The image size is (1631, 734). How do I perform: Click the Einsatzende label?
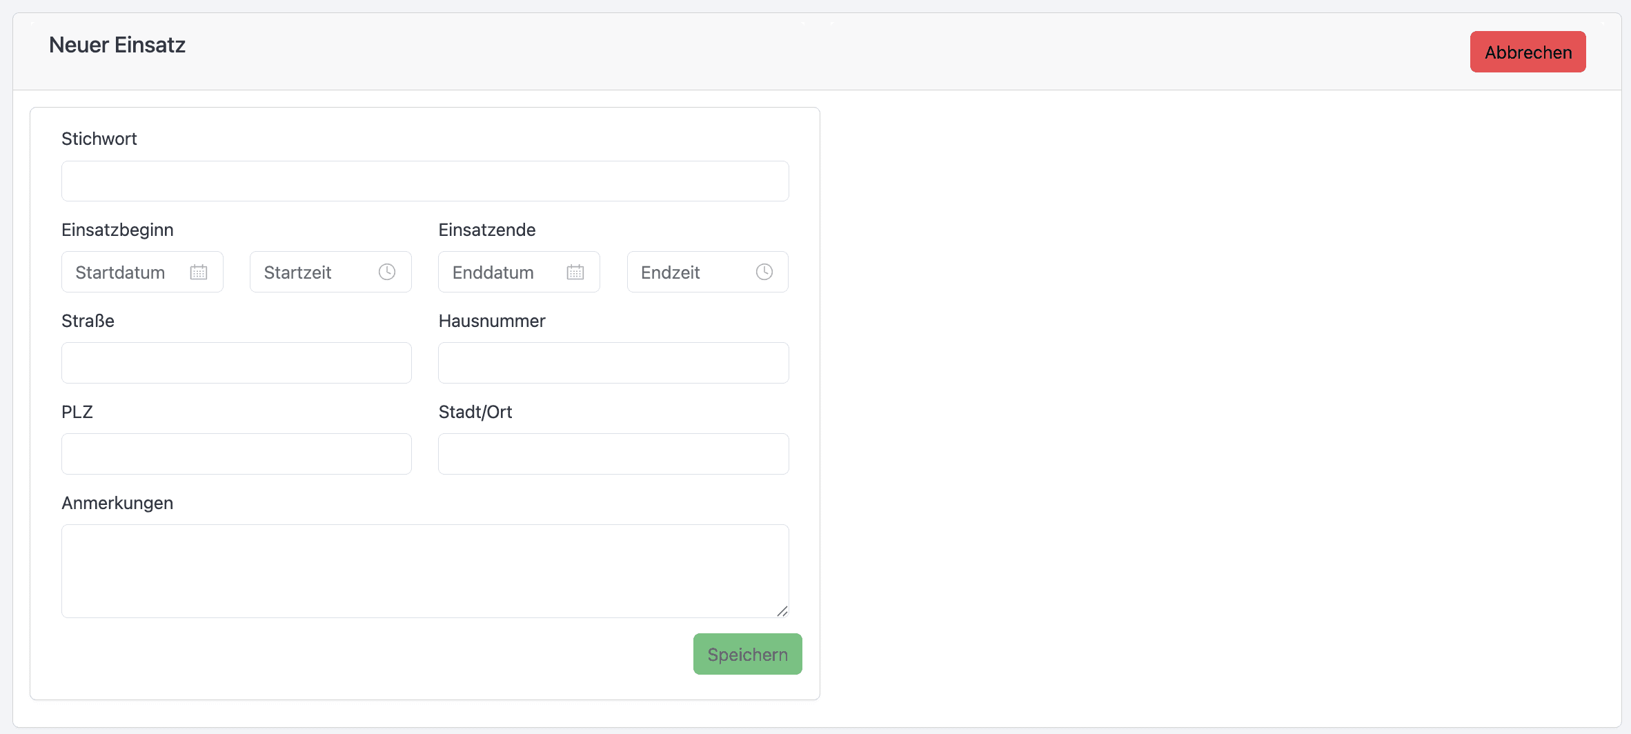[487, 230]
